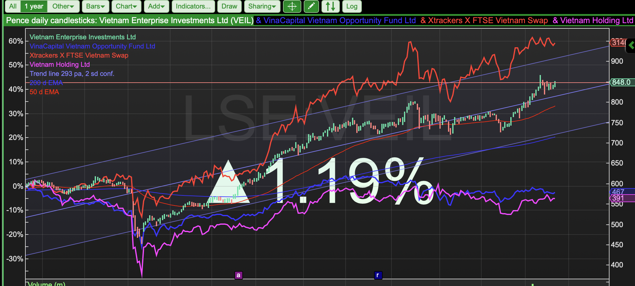Select the 1 year time range
The width and height of the screenshot is (635, 286).
pyautogui.click(x=34, y=6)
